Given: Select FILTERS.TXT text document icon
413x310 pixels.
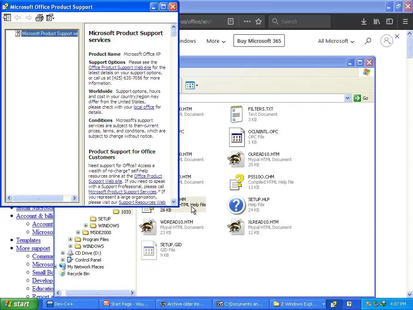Looking at the screenshot, I should (x=236, y=114).
